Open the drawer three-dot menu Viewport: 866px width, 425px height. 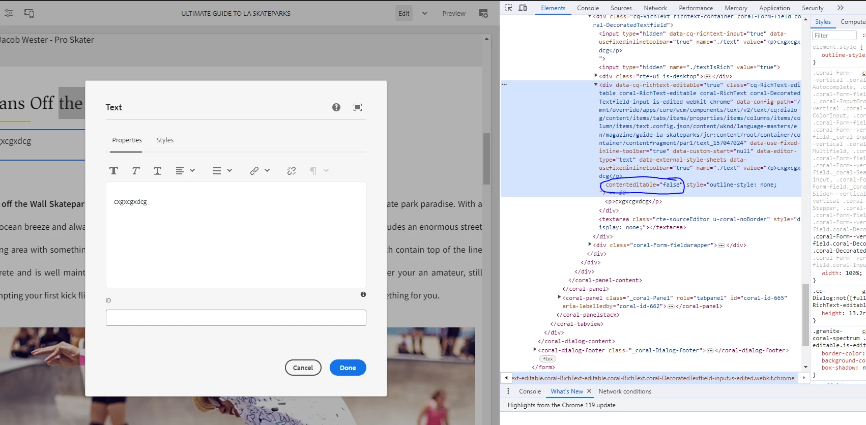pyautogui.click(x=508, y=391)
